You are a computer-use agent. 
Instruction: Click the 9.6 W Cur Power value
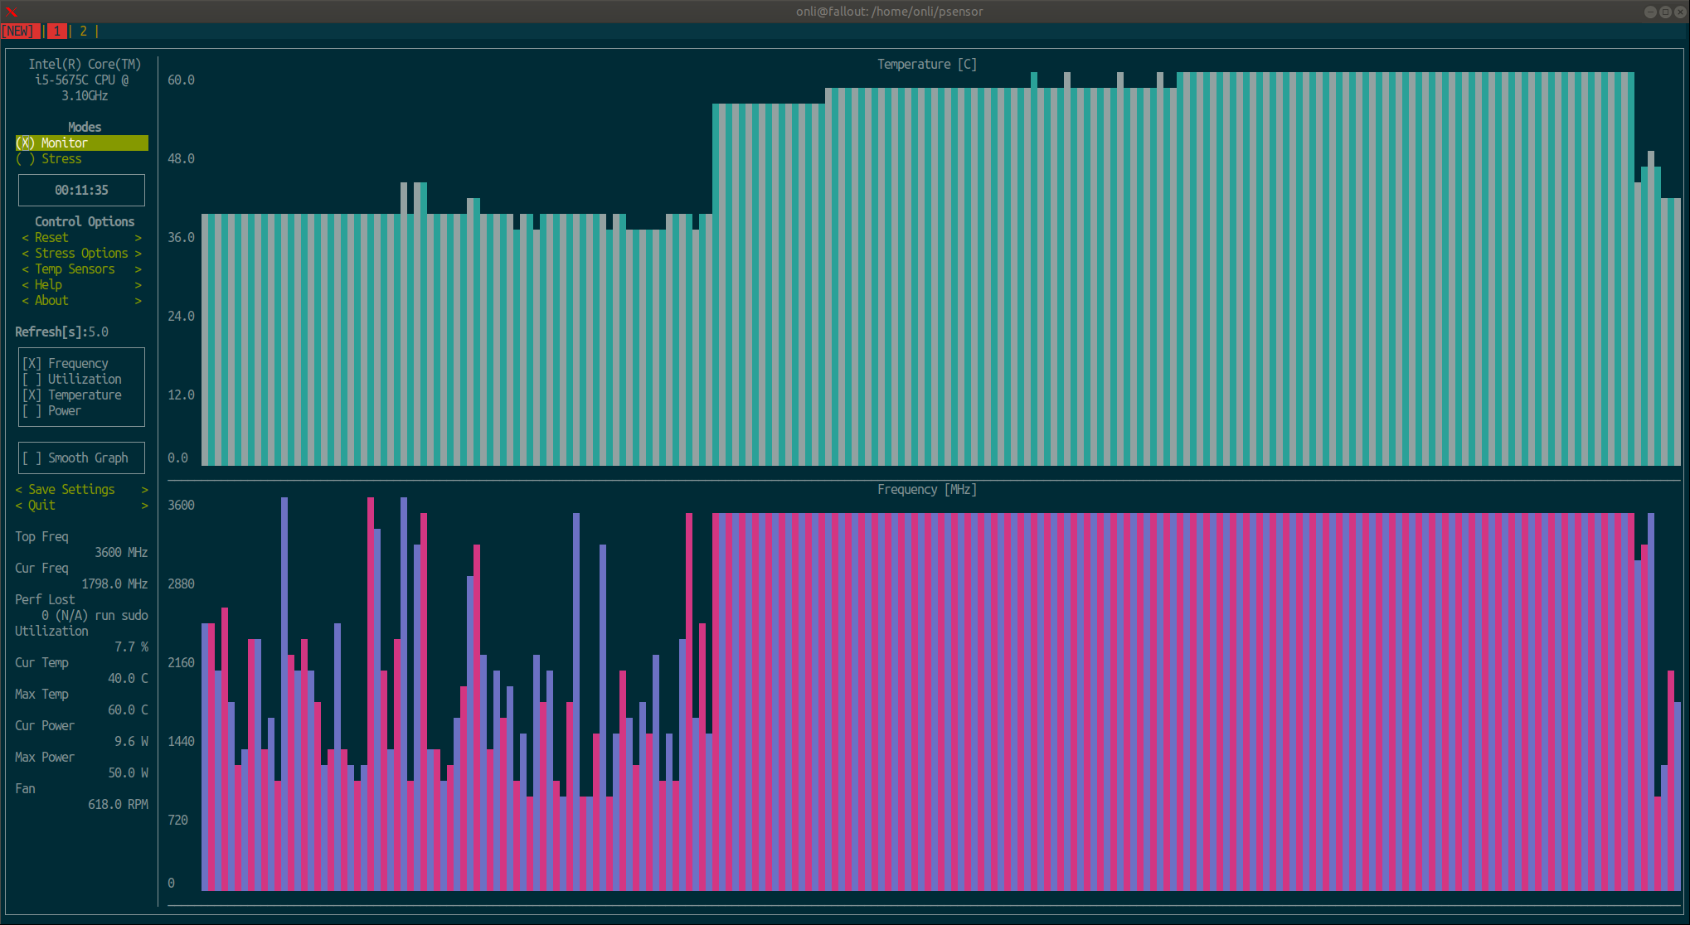pos(131,741)
